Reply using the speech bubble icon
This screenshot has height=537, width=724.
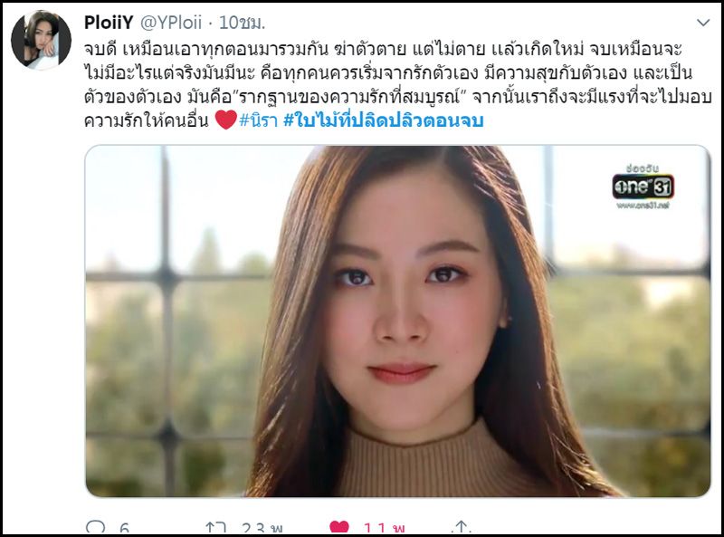[x=96, y=527]
